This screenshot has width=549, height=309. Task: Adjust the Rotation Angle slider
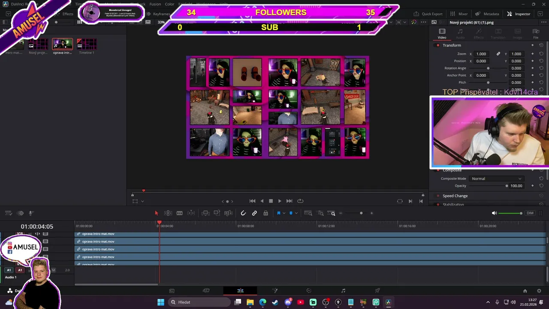488,68
